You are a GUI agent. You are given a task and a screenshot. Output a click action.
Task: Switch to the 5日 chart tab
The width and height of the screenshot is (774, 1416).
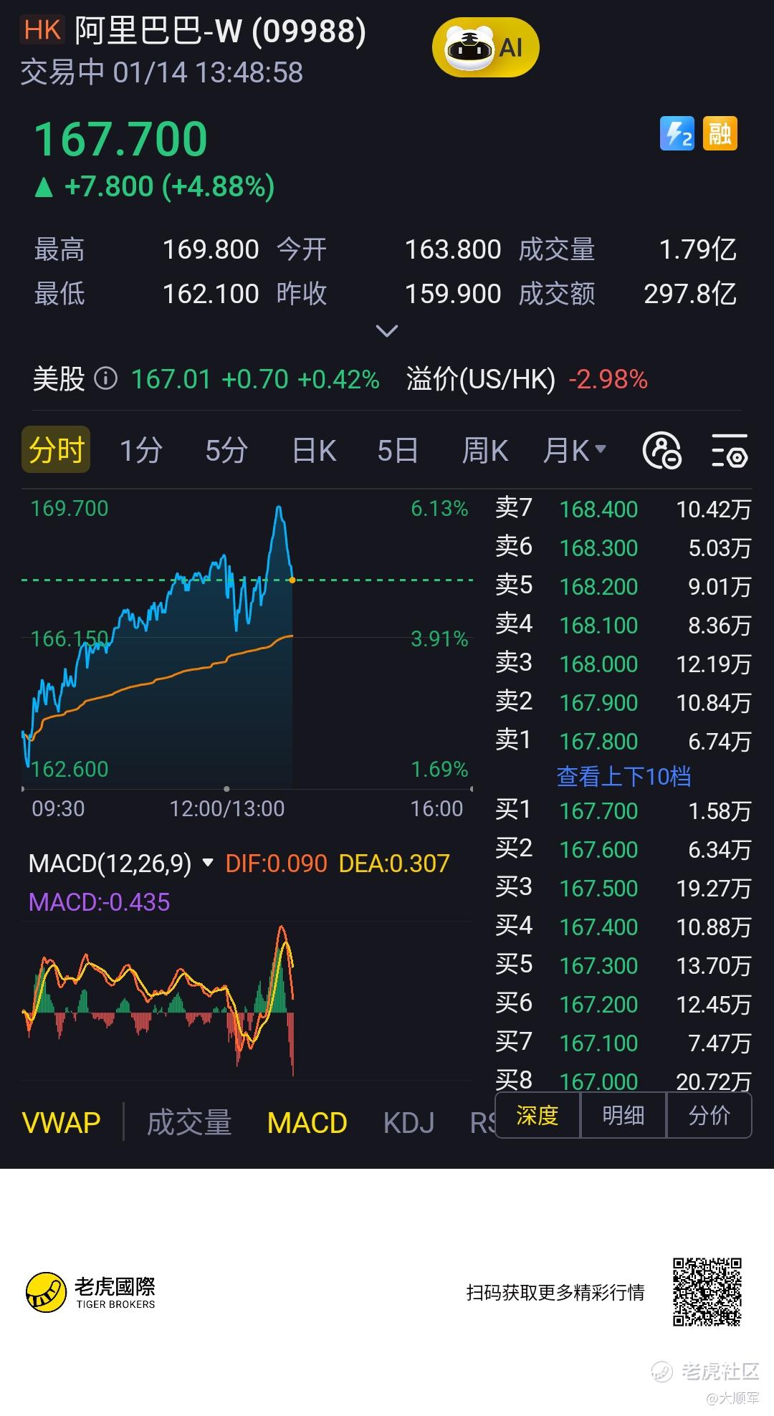(398, 451)
